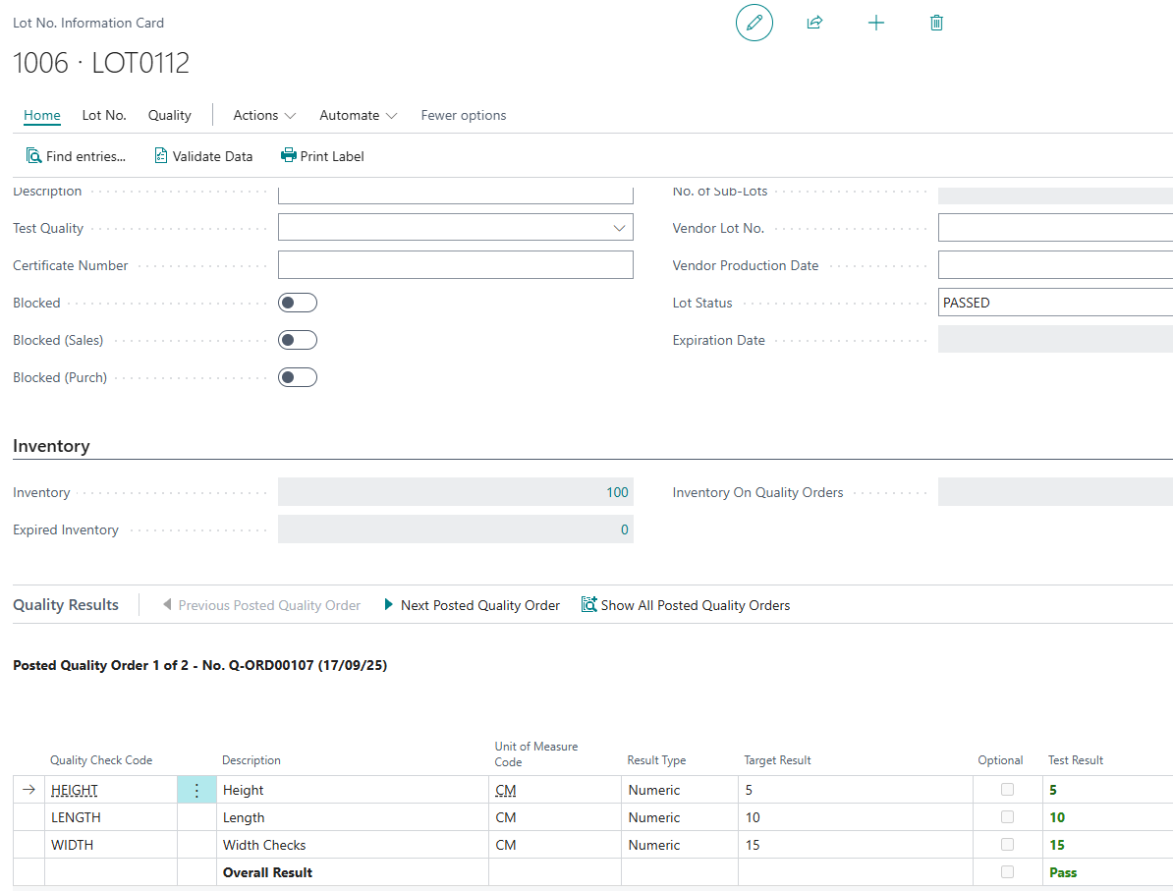Toggle the Blocked switch

(x=297, y=303)
